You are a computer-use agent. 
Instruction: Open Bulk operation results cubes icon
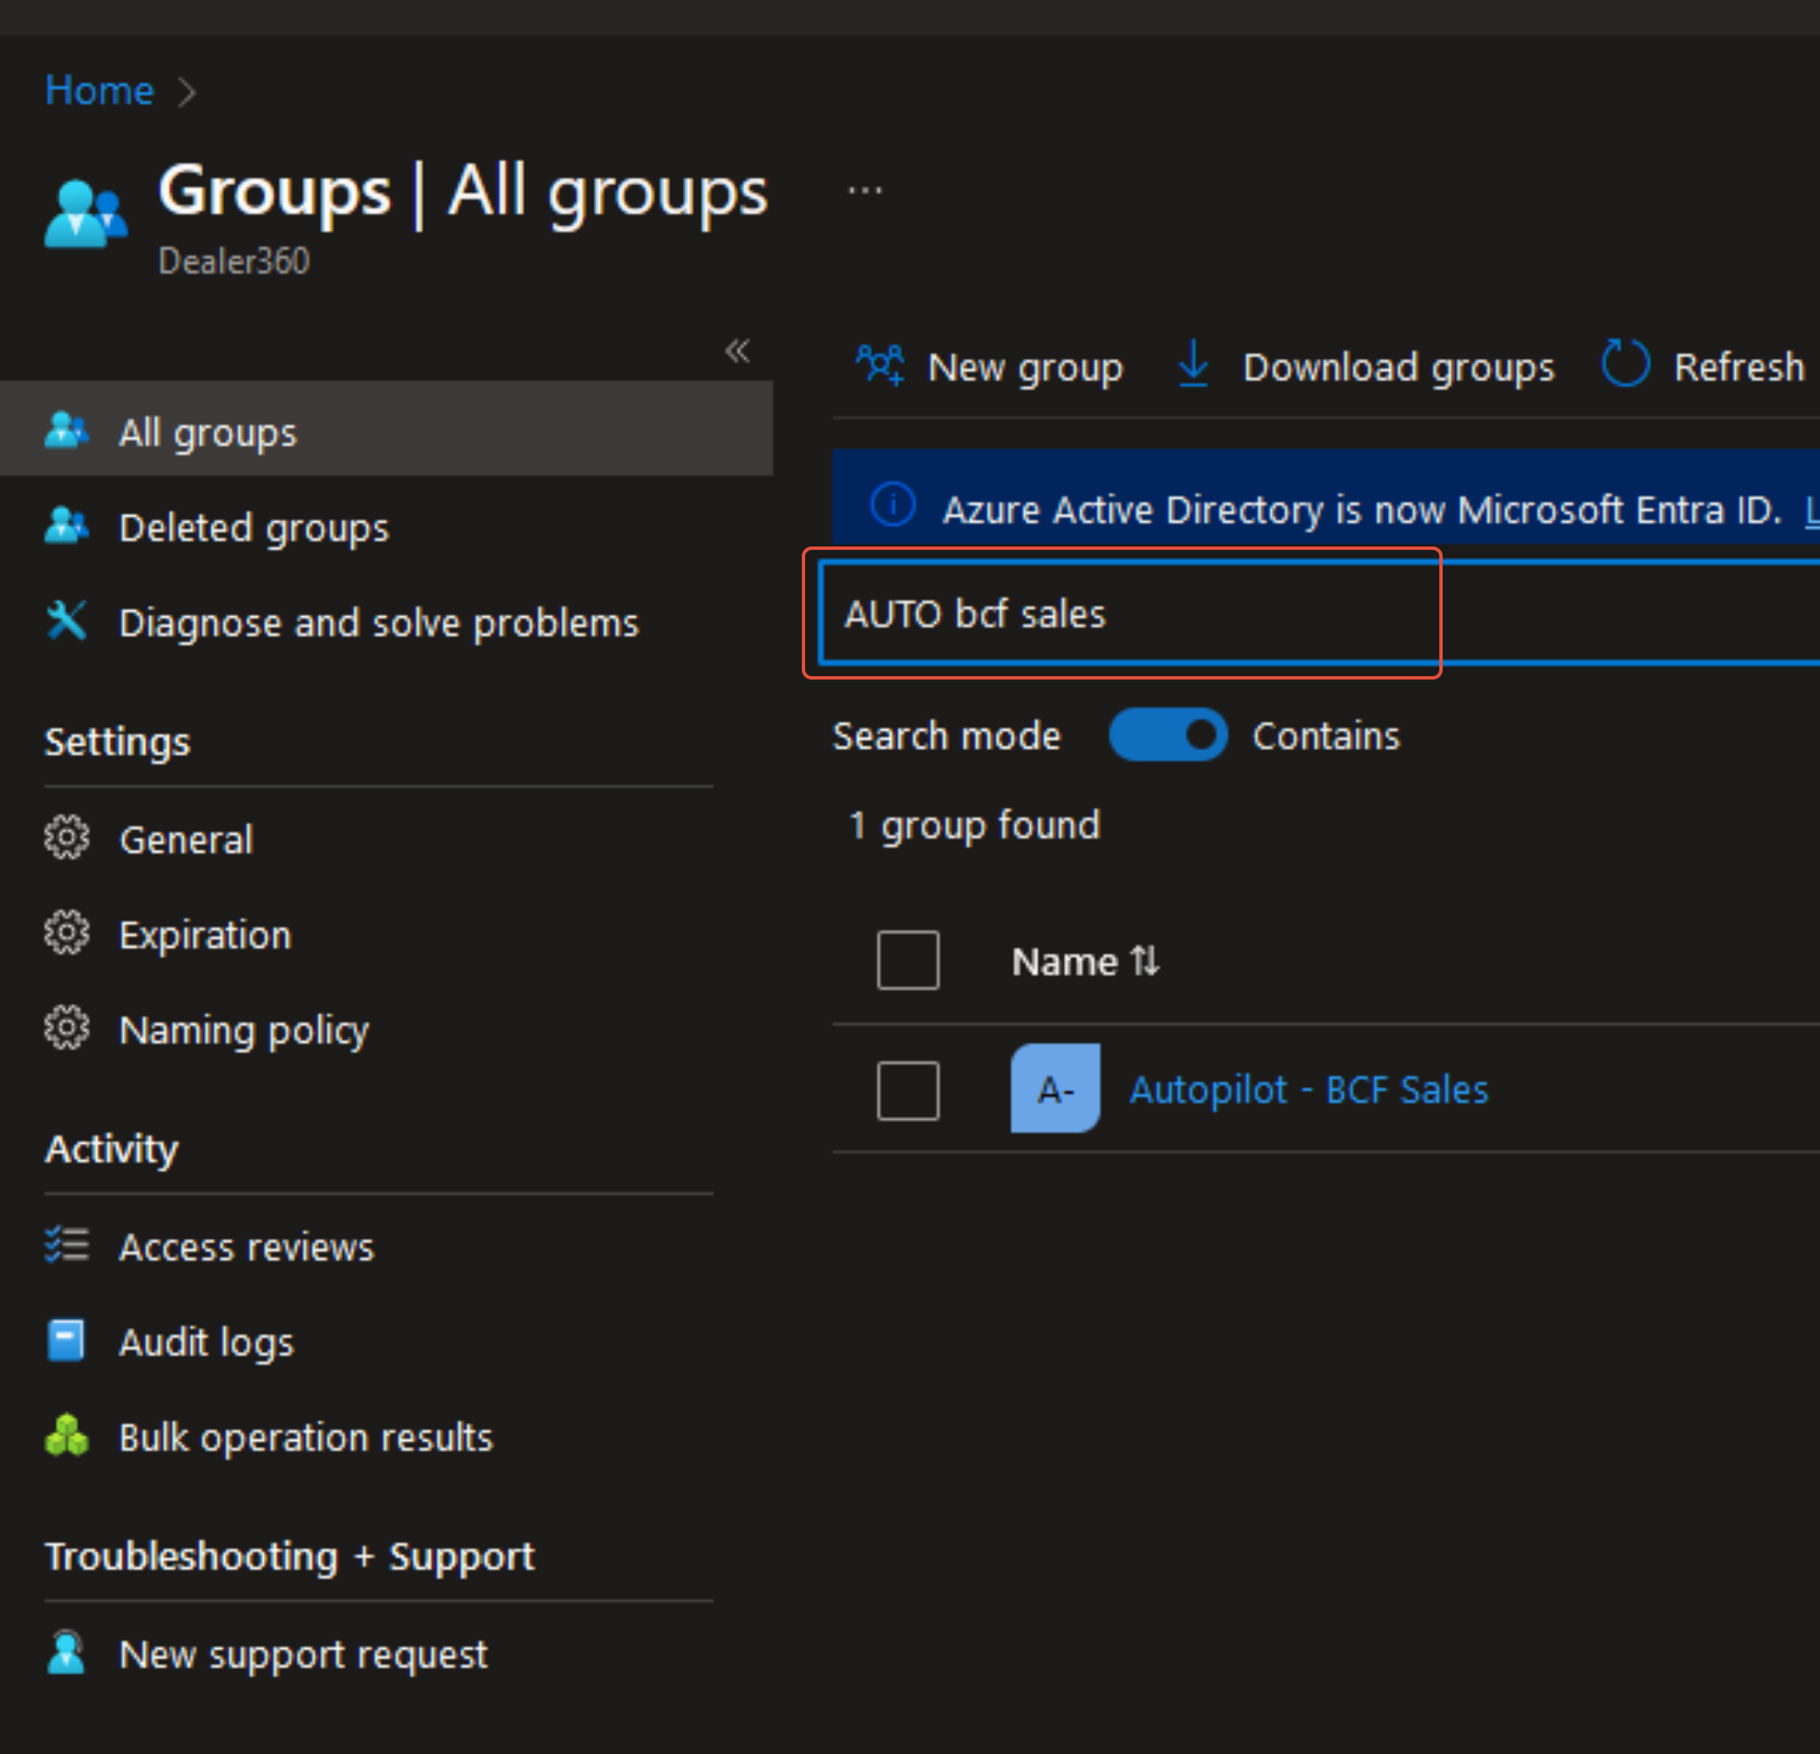coord(67,1436)
